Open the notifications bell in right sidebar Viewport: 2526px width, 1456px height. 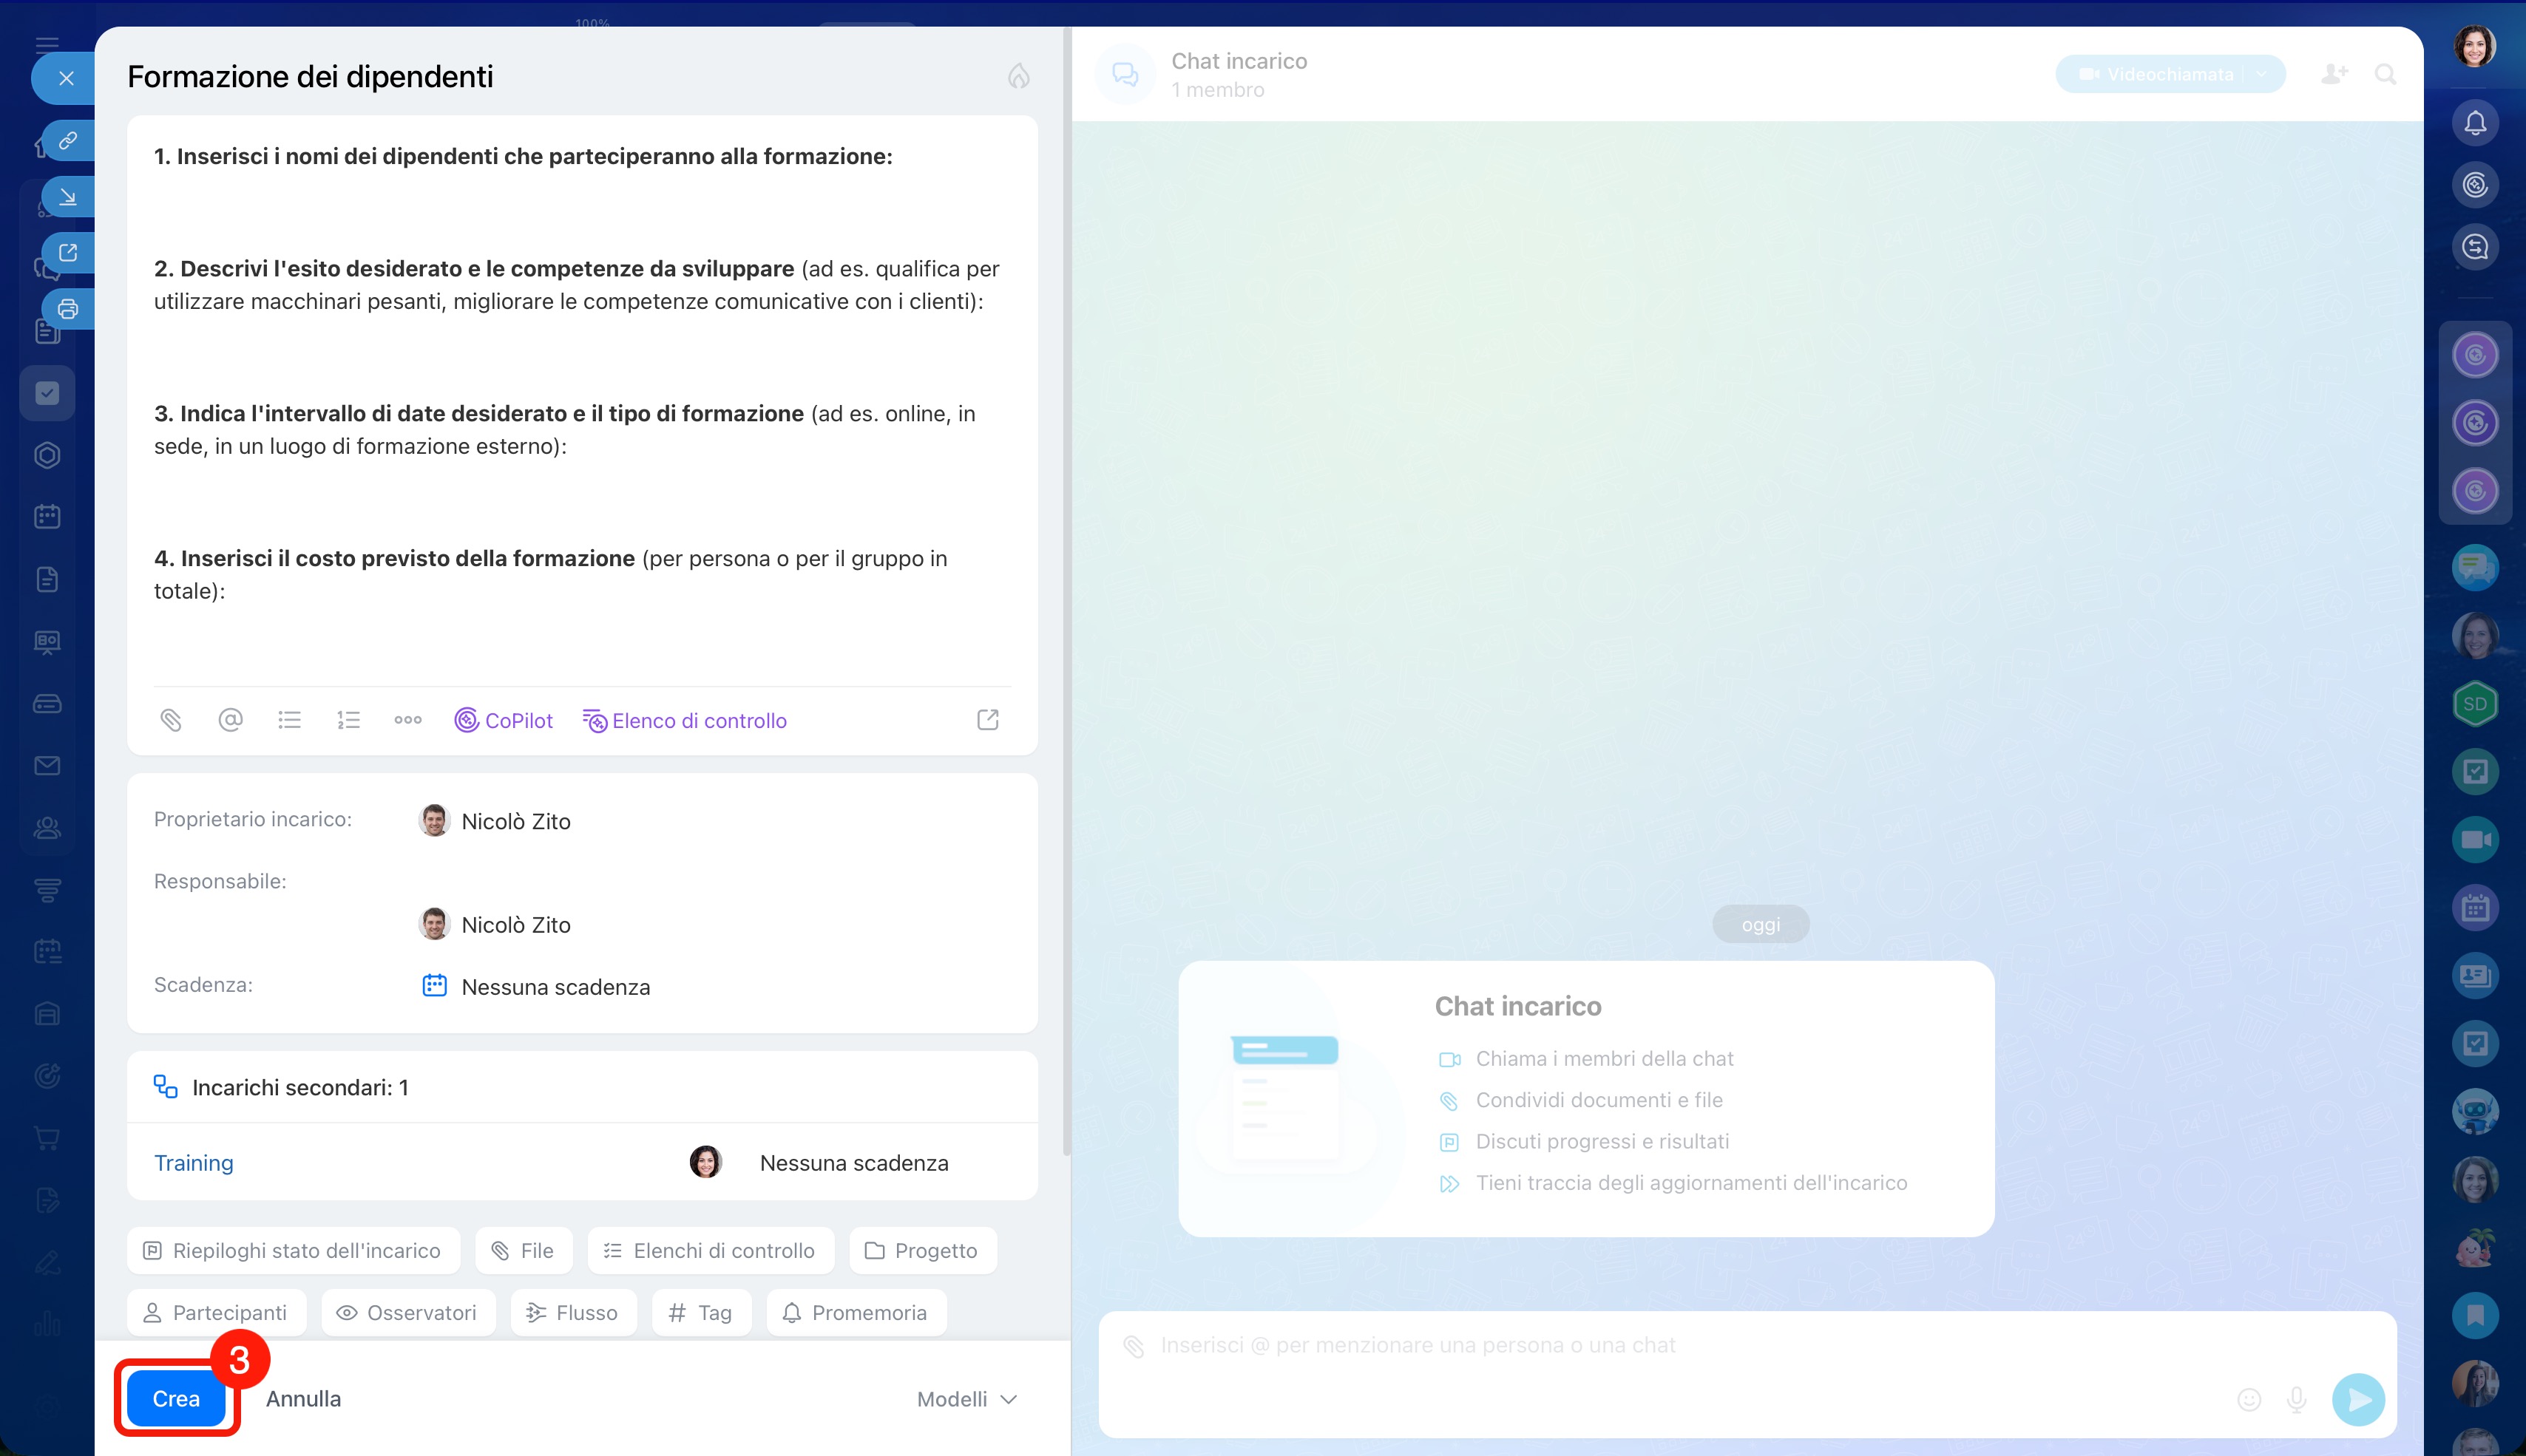click(2475, 123)
